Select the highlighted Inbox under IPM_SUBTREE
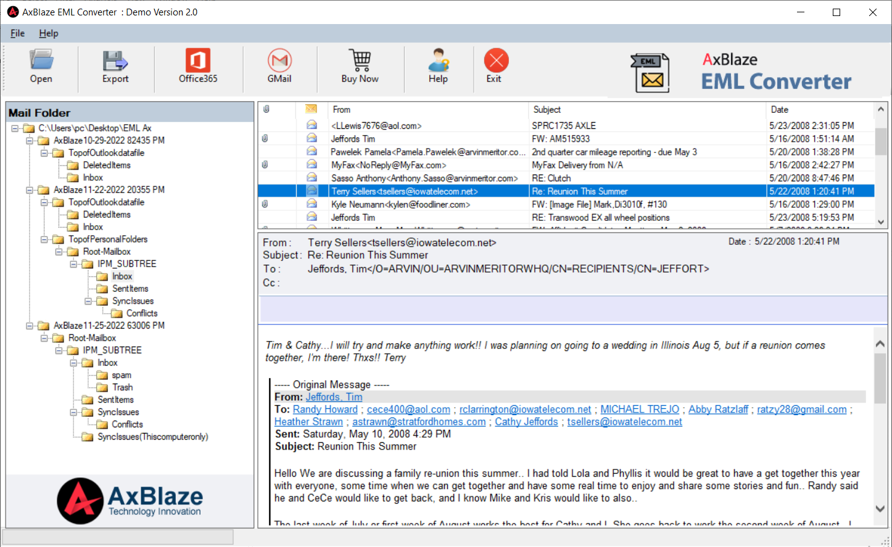892x547 pixels. 122,276
